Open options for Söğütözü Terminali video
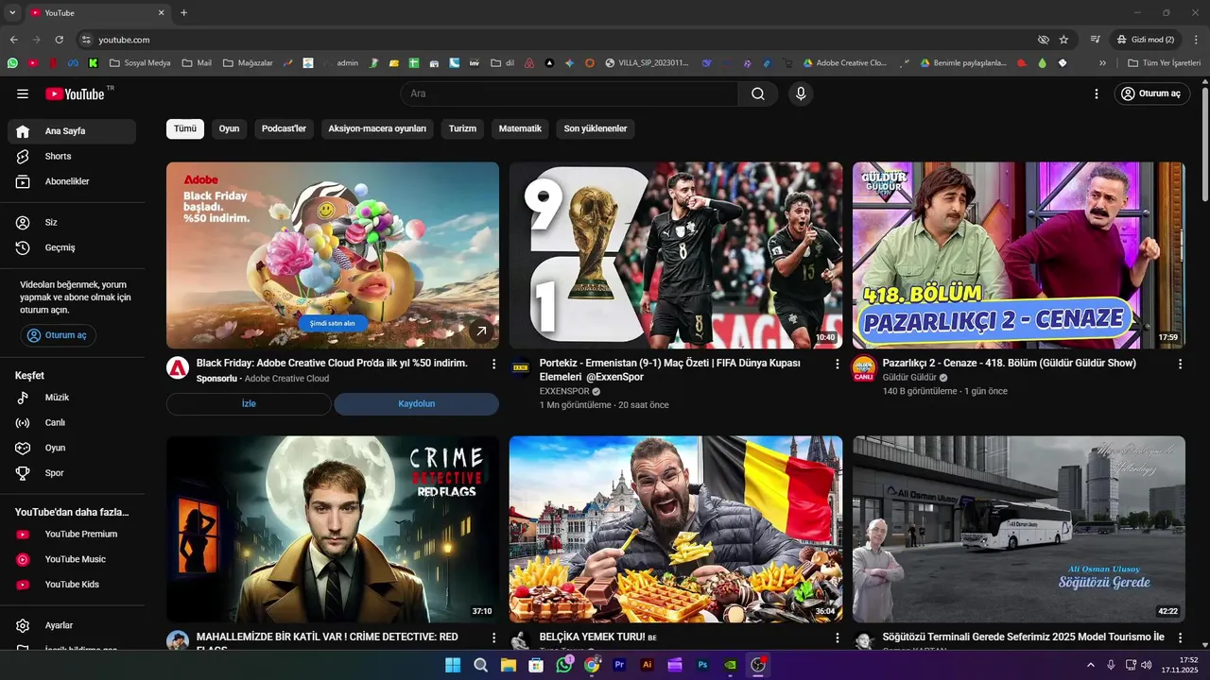 click(1180, 638)
